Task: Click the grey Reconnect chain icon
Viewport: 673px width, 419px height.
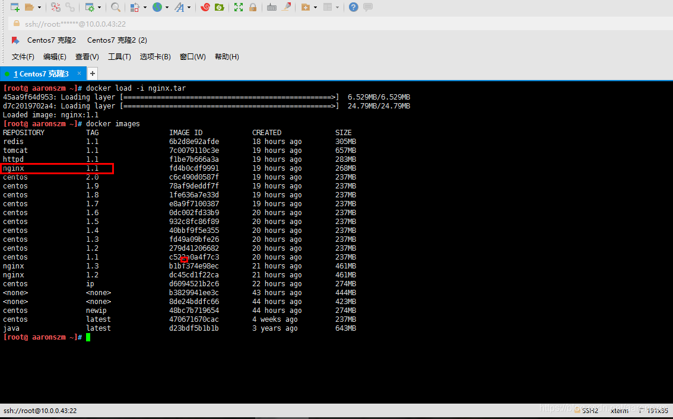Action: 70,7
